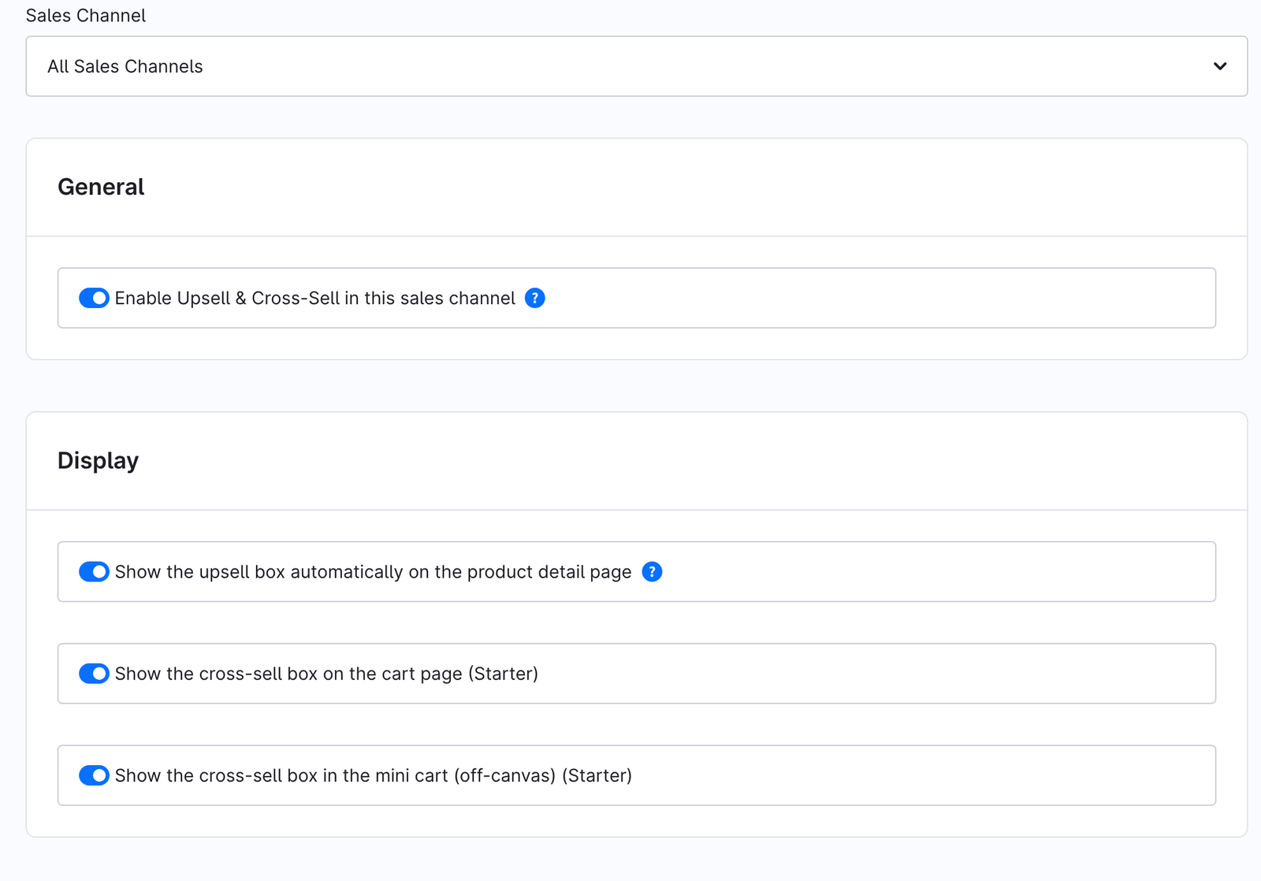Click empty area of Enable Upsell option row
This screenshot has height=881, width=1261.
(879, 298)
